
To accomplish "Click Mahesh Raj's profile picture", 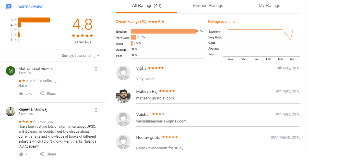I will pyautogui.click(x=123, y=96).
